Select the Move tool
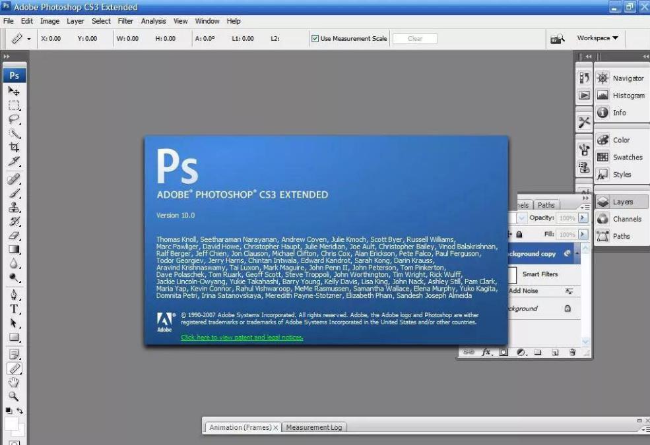This screenshot has height=445, width=650. coord(14,91)
